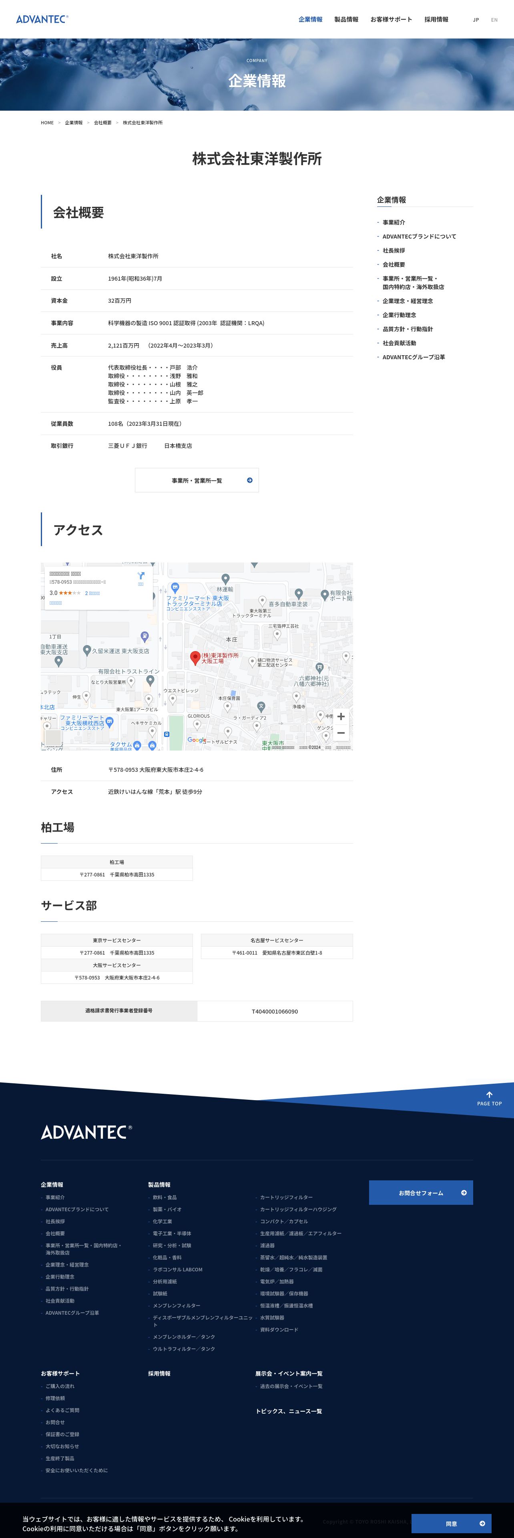This screenshot has width=514, height=1538.
Task: Click the page top arrow icon
Action: 490,1095
